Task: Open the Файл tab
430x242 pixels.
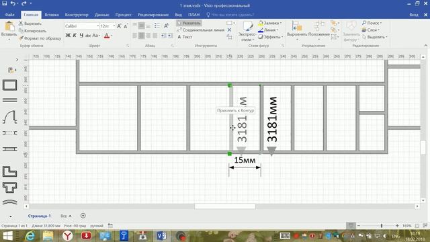Action: click(x=9, y=15)
